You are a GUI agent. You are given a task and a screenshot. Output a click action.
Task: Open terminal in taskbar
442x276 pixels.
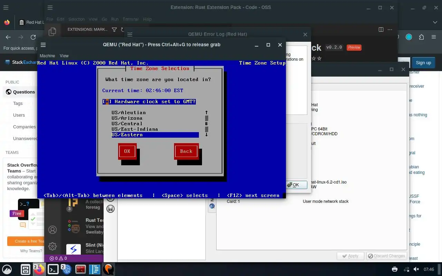point(53,269)
